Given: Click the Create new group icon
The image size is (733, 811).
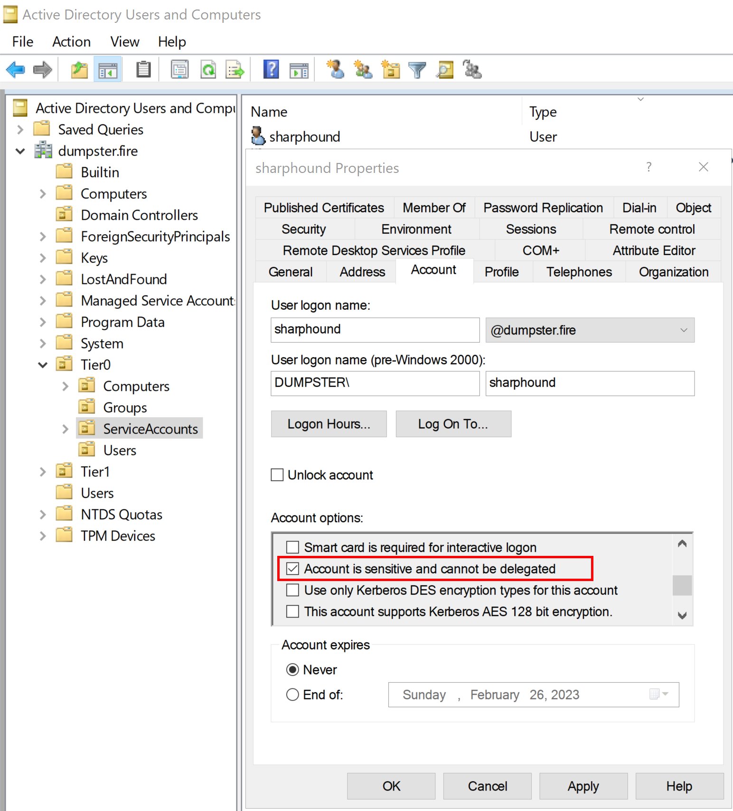Looking at the screenshot, I should [x=363, y=70].
